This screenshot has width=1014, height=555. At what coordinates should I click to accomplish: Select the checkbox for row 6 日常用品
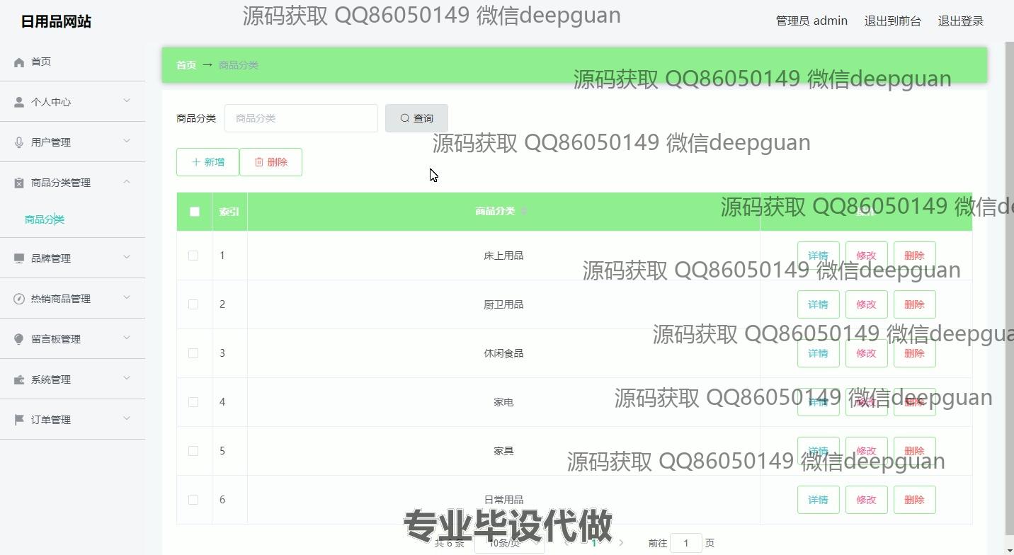193,500
